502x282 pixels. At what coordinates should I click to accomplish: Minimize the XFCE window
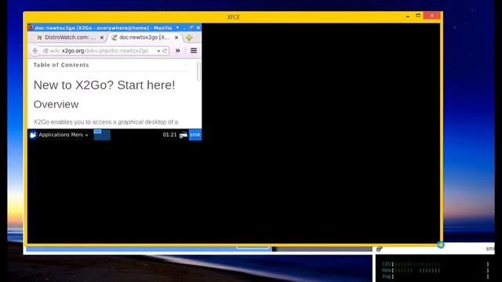click(x=408, y=16)
